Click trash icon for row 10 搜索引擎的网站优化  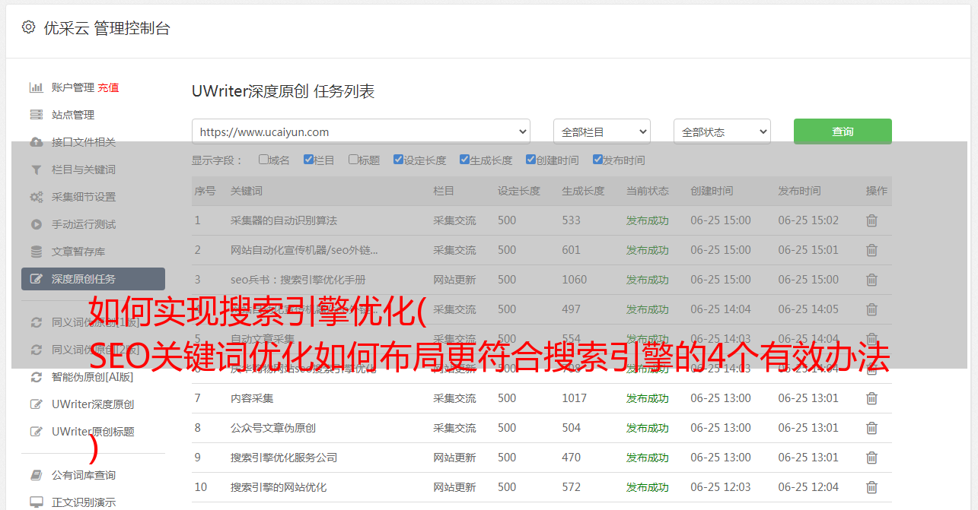(x=871, y=487)
